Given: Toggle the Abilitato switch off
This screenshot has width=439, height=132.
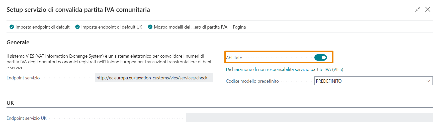Looking at the screenshot, I should coord(320,58).
